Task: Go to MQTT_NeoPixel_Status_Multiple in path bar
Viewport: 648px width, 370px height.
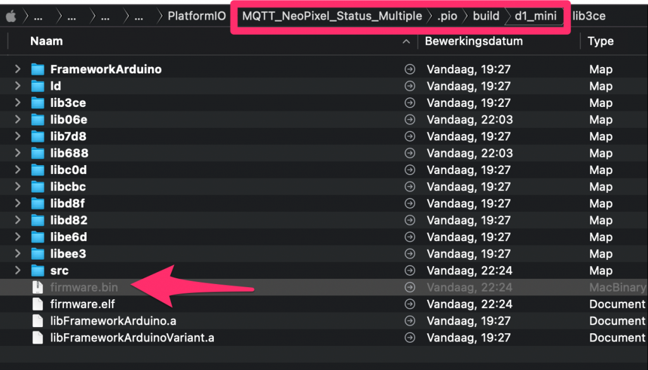Action: (x=332, y=16)
